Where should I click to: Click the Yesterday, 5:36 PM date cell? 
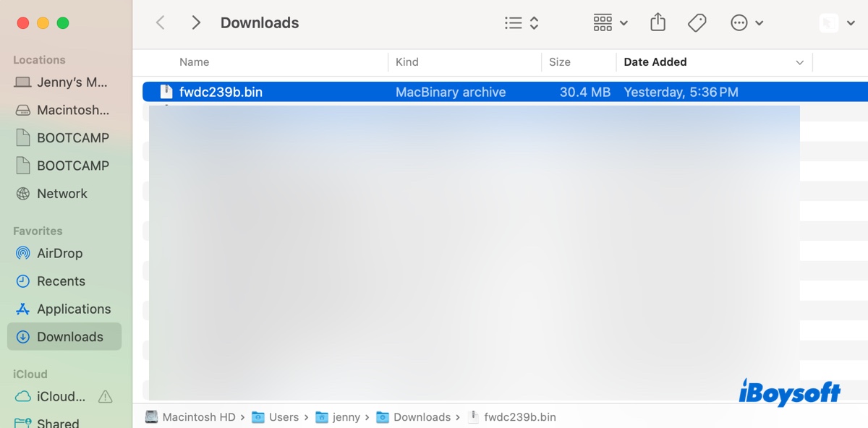pos(681,92)
